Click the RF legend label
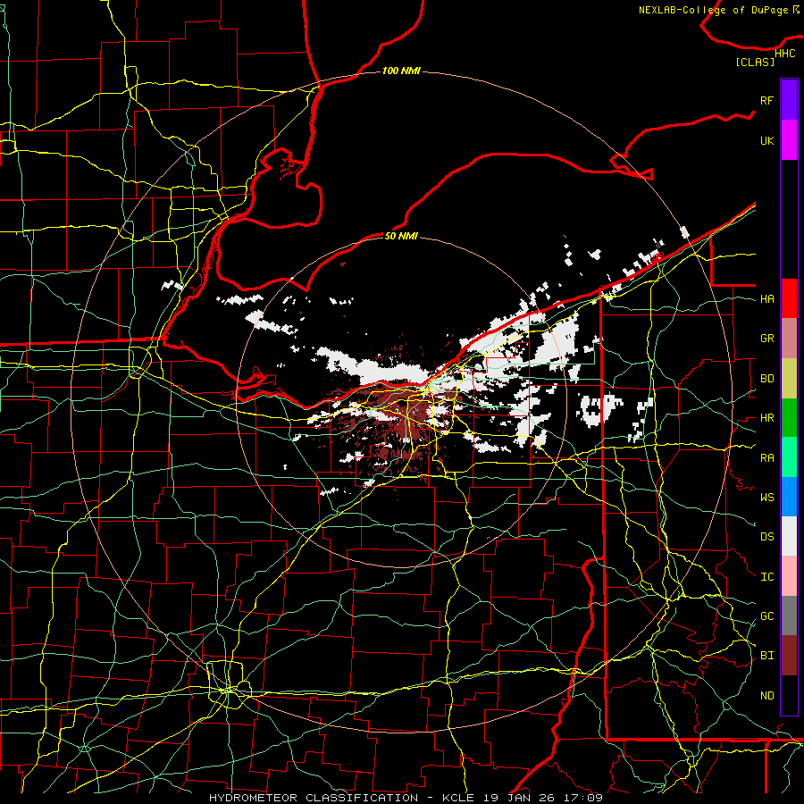Viewport: 804px width, 804px height. click(766, 100)
